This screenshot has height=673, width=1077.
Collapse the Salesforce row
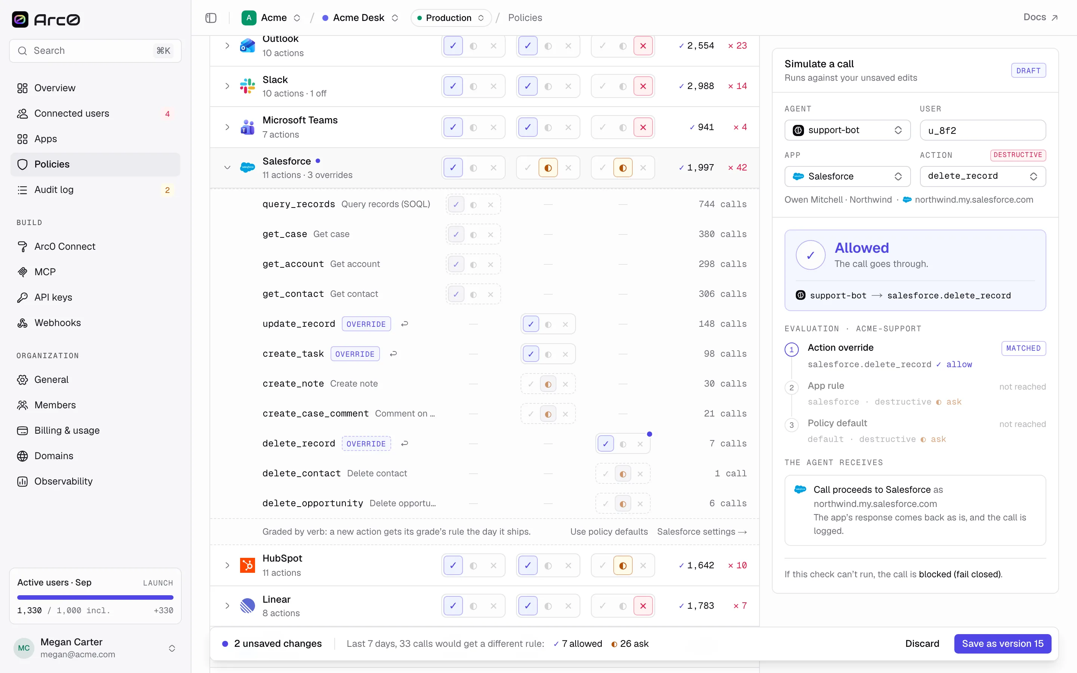tap(227, 168)
